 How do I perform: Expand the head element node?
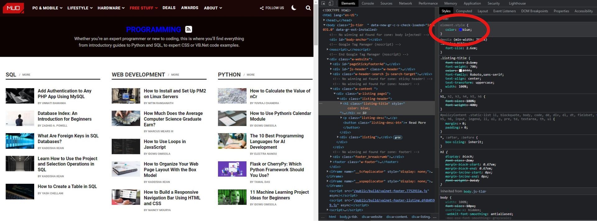tap(324, 20)
